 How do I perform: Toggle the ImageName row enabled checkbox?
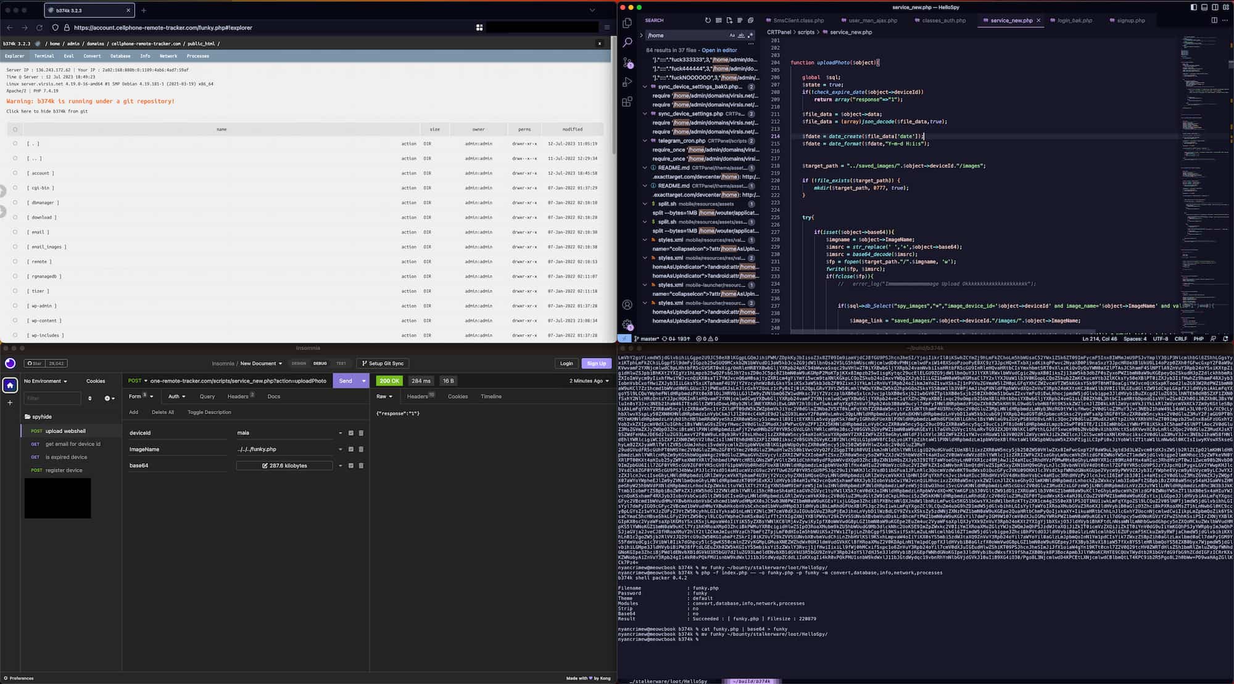351,449
